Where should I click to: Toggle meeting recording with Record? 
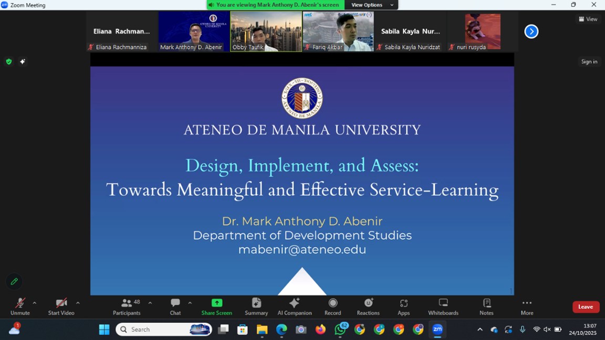tap(332, 307)
